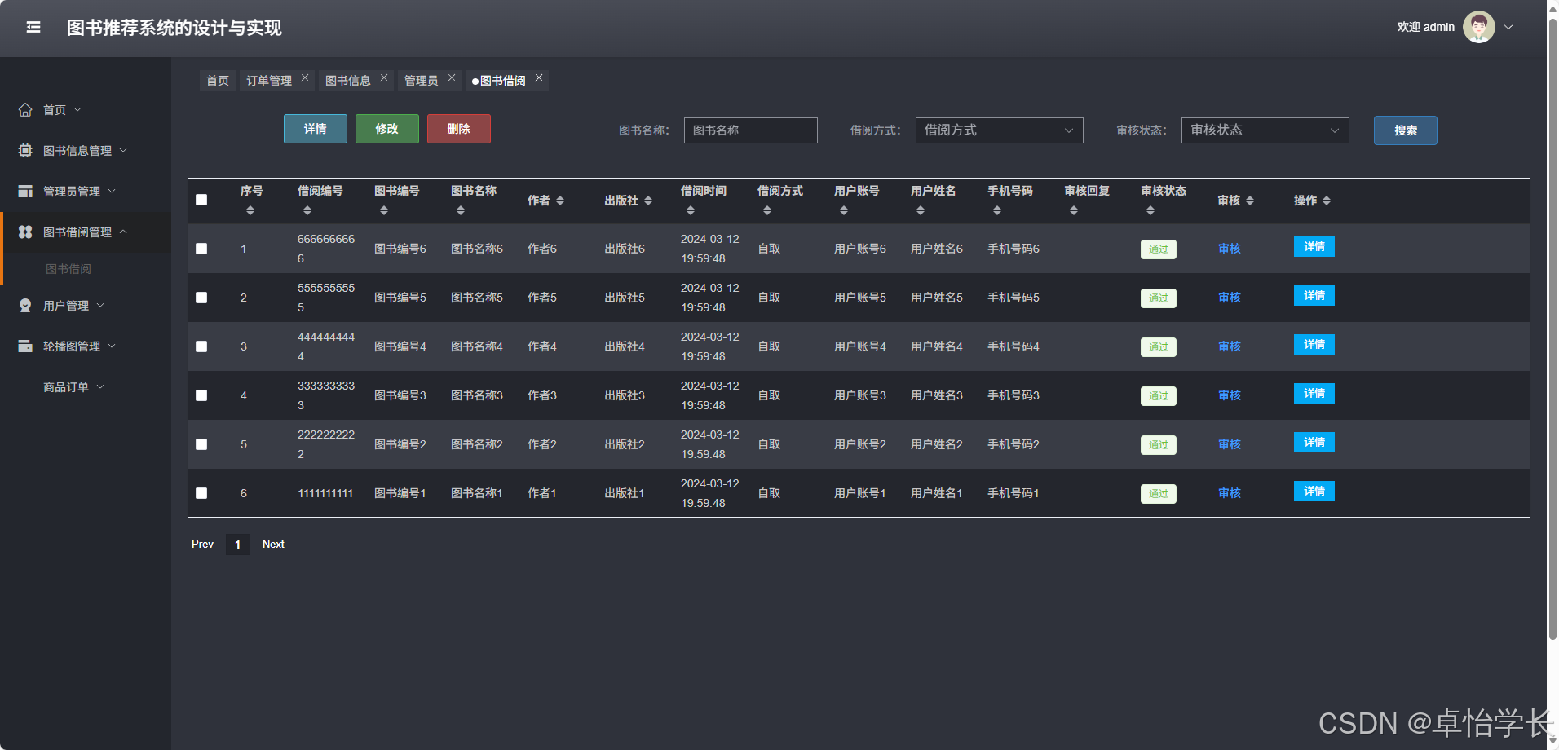Expand the 首页 sidebar menu
Viewport: 1559px width, 750px height.
click(x=86, y=110)
